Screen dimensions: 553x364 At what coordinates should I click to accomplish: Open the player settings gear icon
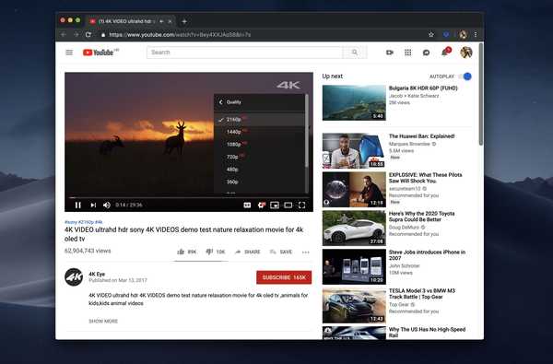(x=262, y=205)
